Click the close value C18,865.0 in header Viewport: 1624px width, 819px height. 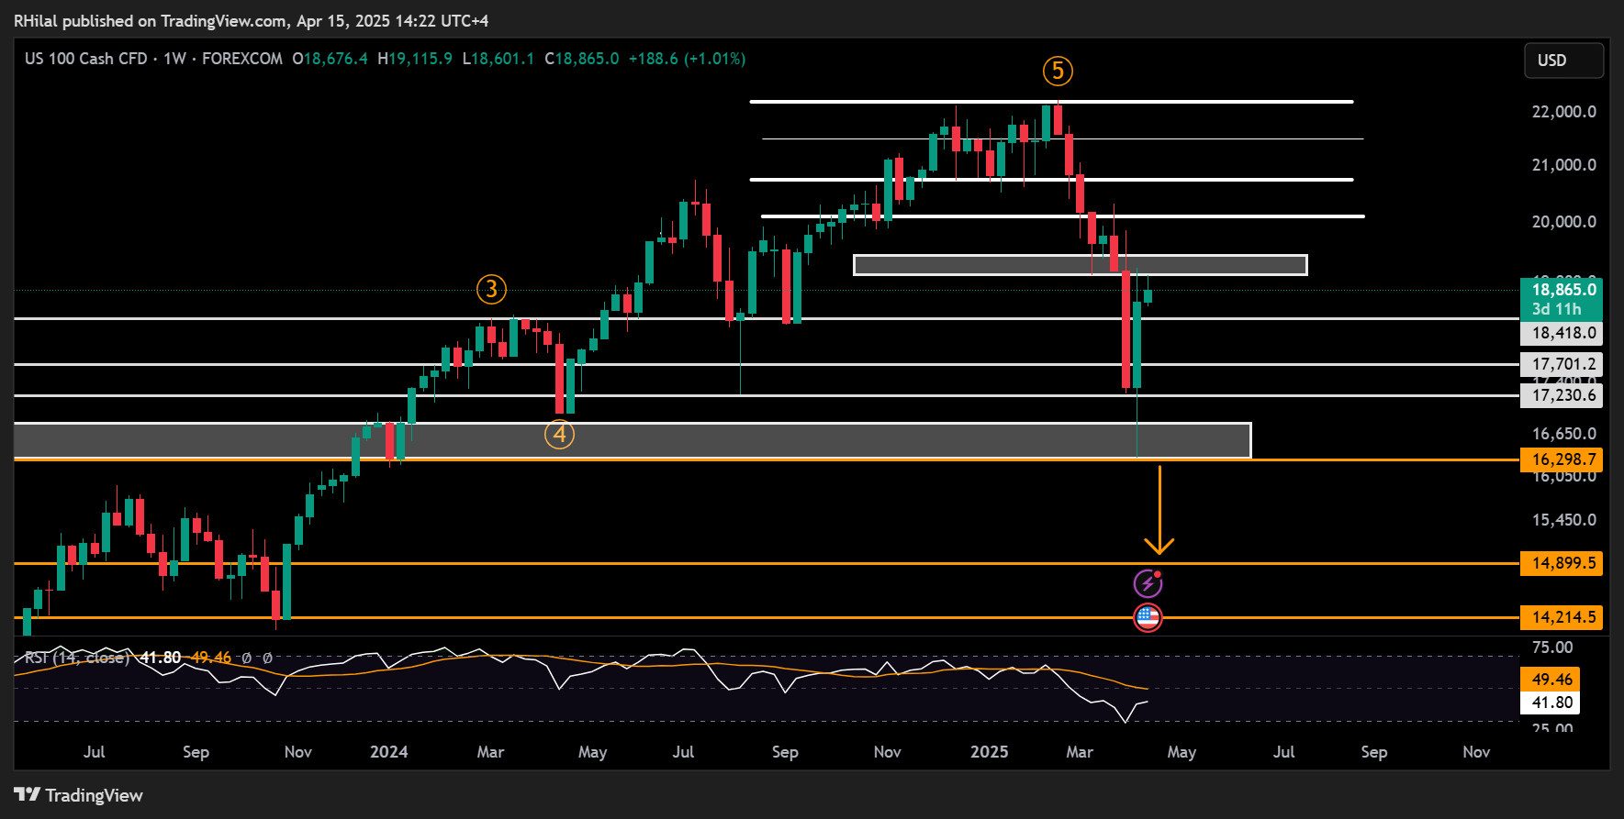pos(582,59)
